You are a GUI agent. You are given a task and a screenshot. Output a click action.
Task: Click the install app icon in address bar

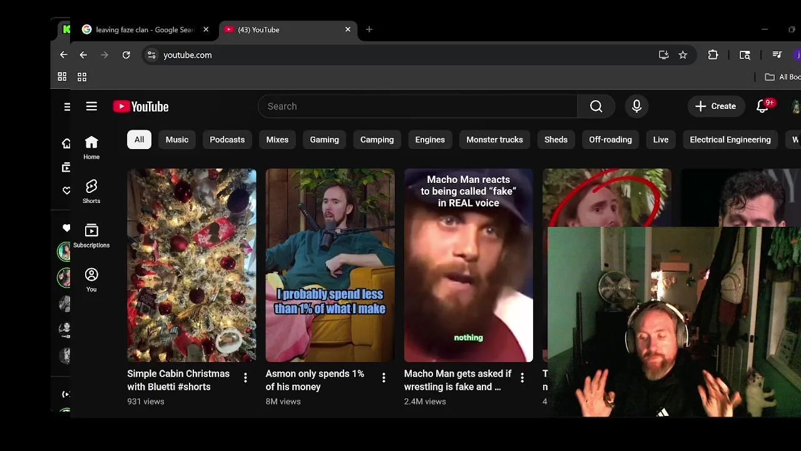[663, 55]
